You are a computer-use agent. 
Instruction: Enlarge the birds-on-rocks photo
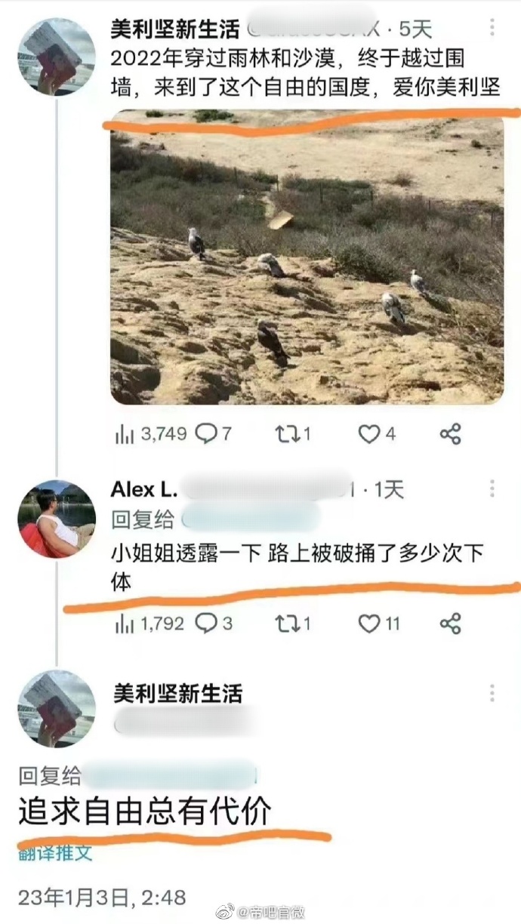[307, 257]
